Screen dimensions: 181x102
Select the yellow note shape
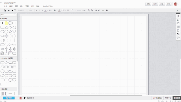[x=6, y=23]
